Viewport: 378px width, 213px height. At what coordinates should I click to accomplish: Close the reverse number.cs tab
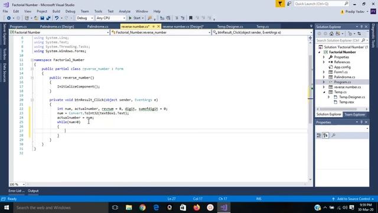(158, 26)
